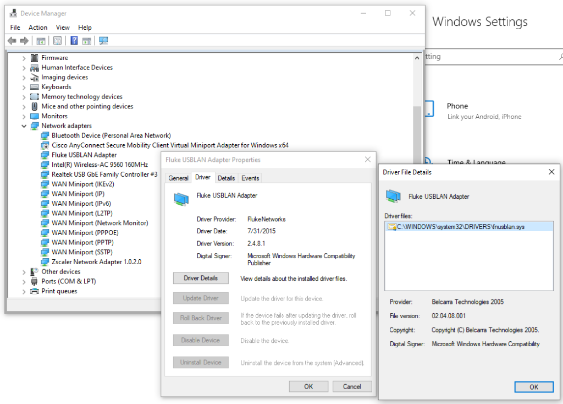
Task: Click the Mice and other pointing devices icon
Action: (35, 106)
